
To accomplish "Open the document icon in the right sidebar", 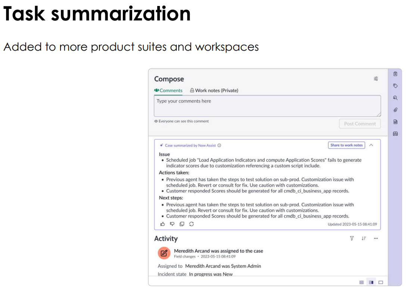I will pos(395,121).
